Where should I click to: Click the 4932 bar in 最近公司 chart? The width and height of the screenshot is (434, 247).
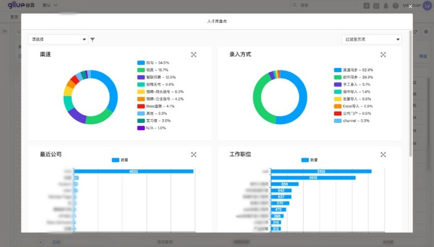tap(134, 172)
